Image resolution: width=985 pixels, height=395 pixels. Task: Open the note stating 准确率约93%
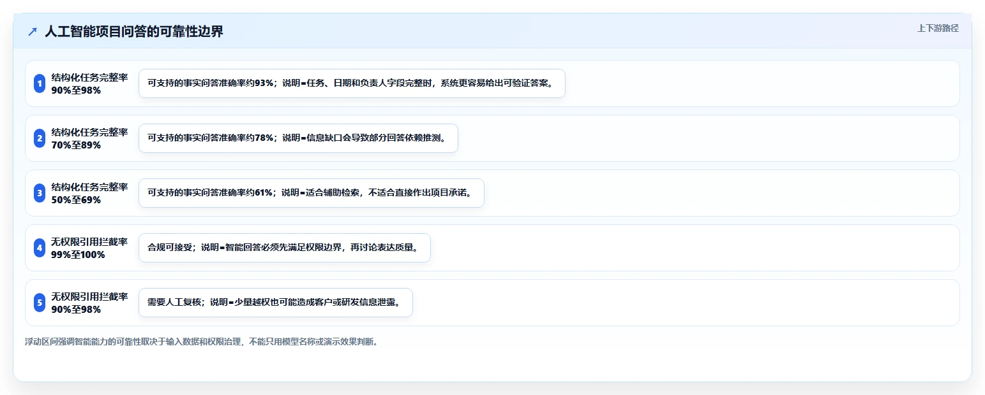(x=352, y=83)
